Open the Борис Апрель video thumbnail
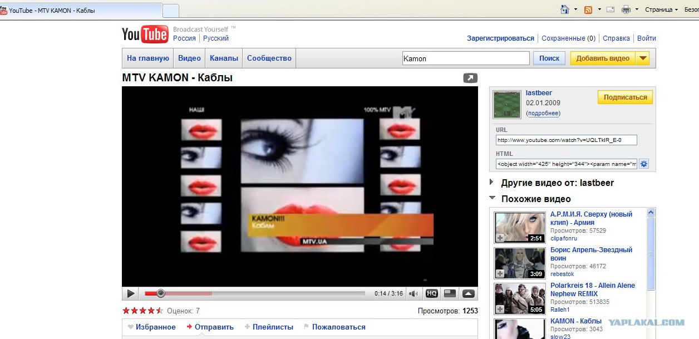Viewport: 699px width, 339px height. point(520,263)
